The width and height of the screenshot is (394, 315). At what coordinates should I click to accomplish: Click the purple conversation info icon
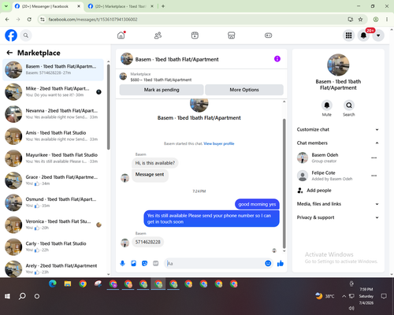point(277,59)
